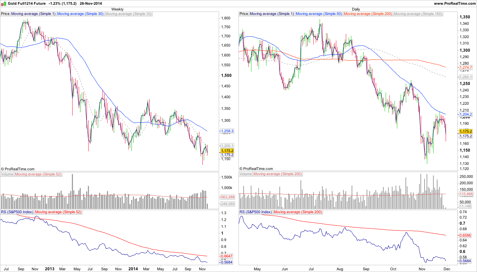Image resolution: width=477 pixels, height=272 pixels.
Task: Click the Price label on the Daily chart
Action: click(244, 14)
